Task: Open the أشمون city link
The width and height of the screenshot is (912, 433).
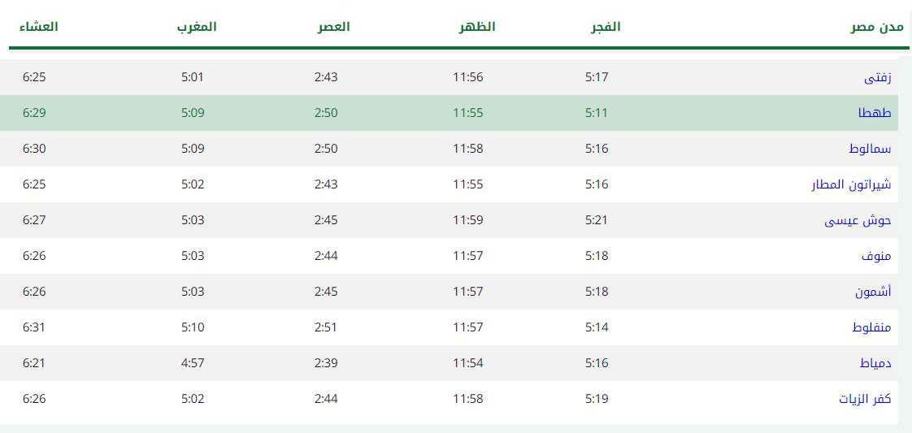Action: point(873,292)
